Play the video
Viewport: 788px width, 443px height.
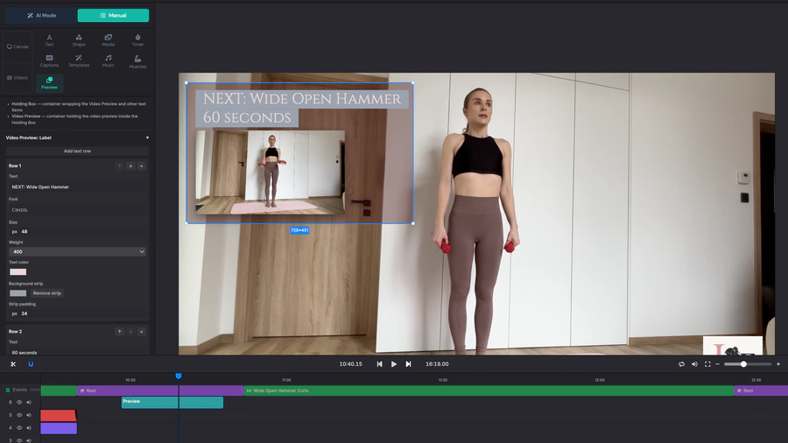click(x=394, y=364)
